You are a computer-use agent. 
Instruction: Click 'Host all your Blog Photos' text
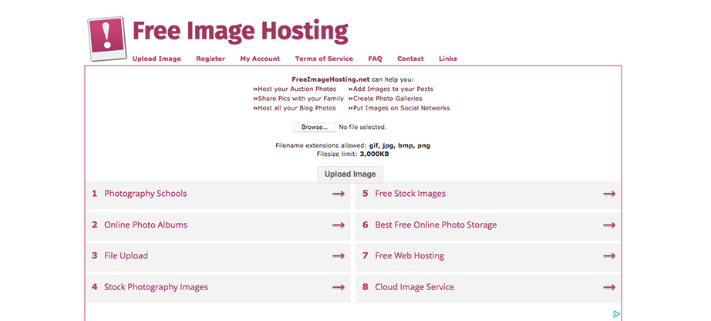pyautogui.click(x=297, y=108)
